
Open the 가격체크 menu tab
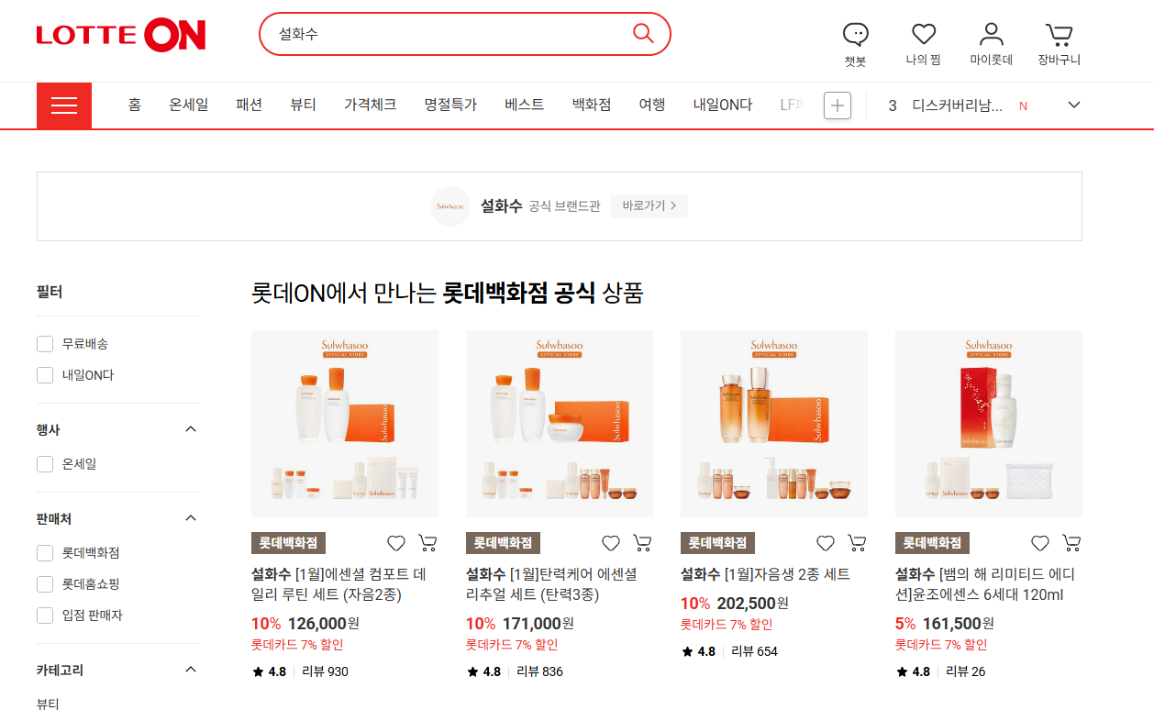[x=370, y=105]
